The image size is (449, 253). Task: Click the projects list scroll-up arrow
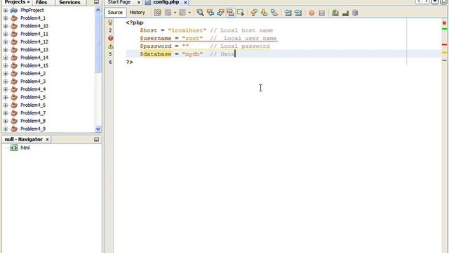[98, 10]
